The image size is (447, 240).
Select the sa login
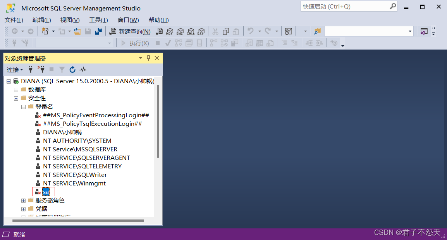coord(46,192)
